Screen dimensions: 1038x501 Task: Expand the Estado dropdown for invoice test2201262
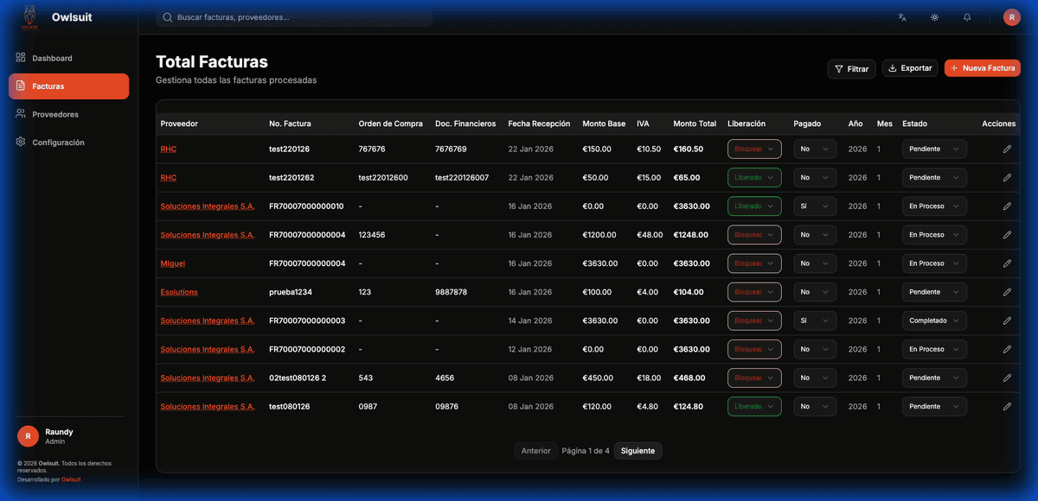pyautogui.click(x=934, y=177)
